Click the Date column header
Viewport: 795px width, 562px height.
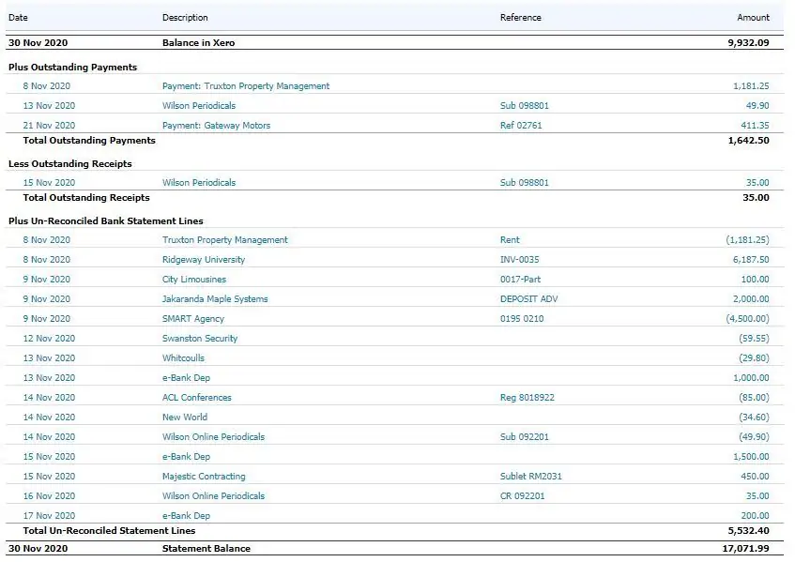pos(18,18)
